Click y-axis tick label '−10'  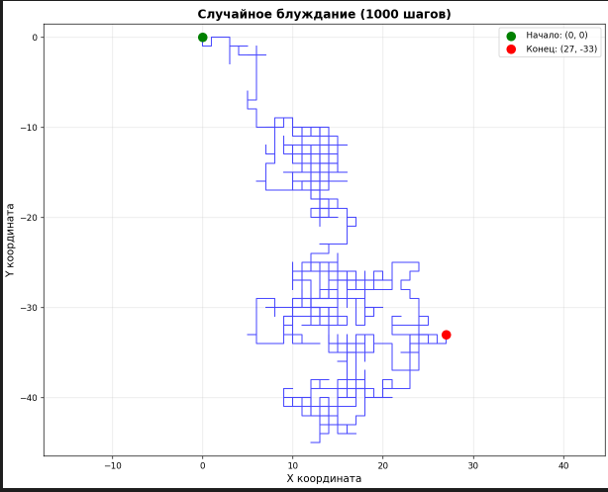(29, 128)
